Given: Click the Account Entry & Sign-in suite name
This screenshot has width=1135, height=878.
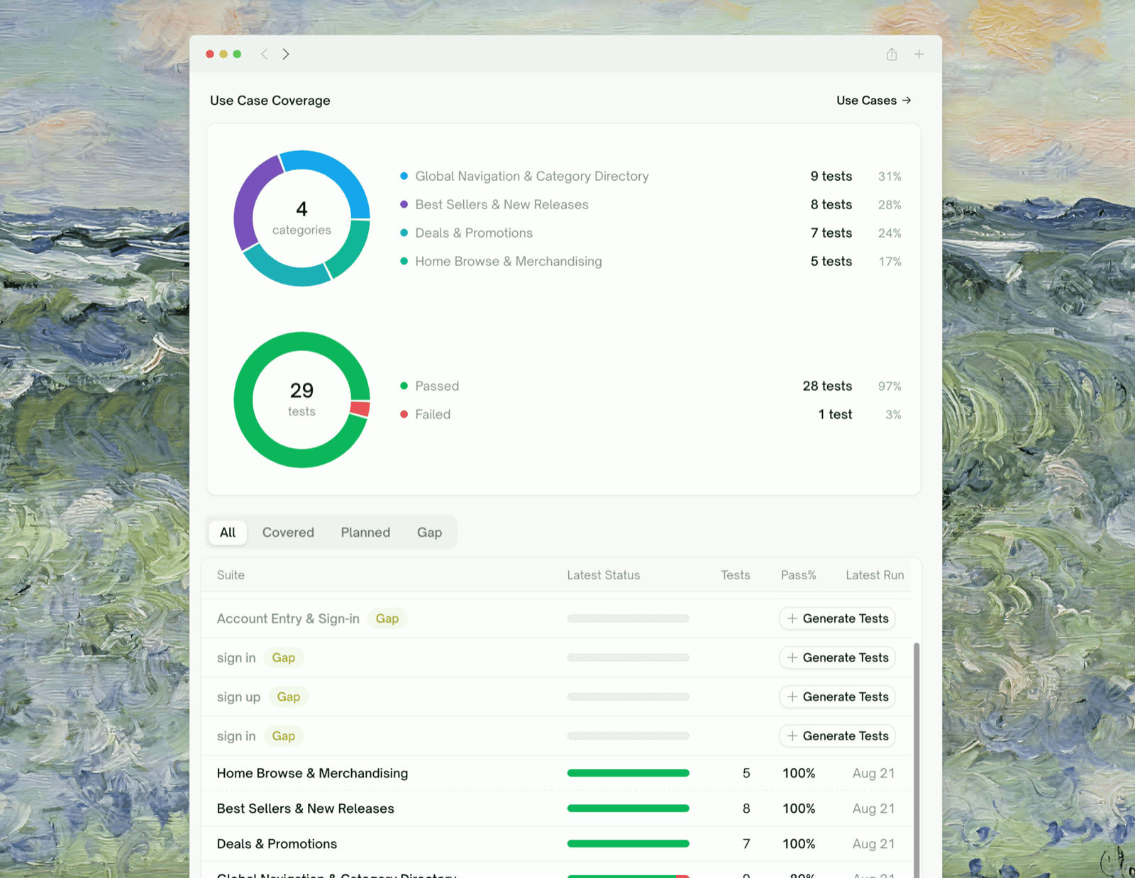Looking at the screenshot, I should pyautogui.click(x=288, y=618).
